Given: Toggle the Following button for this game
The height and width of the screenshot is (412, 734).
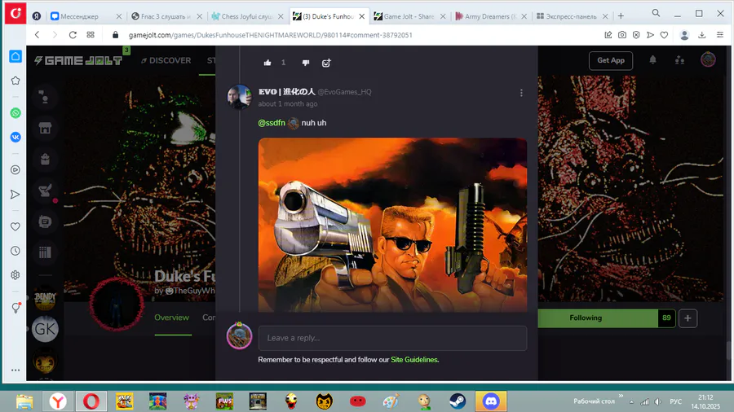Looking at the screenshot, I should tap(597, 318).
